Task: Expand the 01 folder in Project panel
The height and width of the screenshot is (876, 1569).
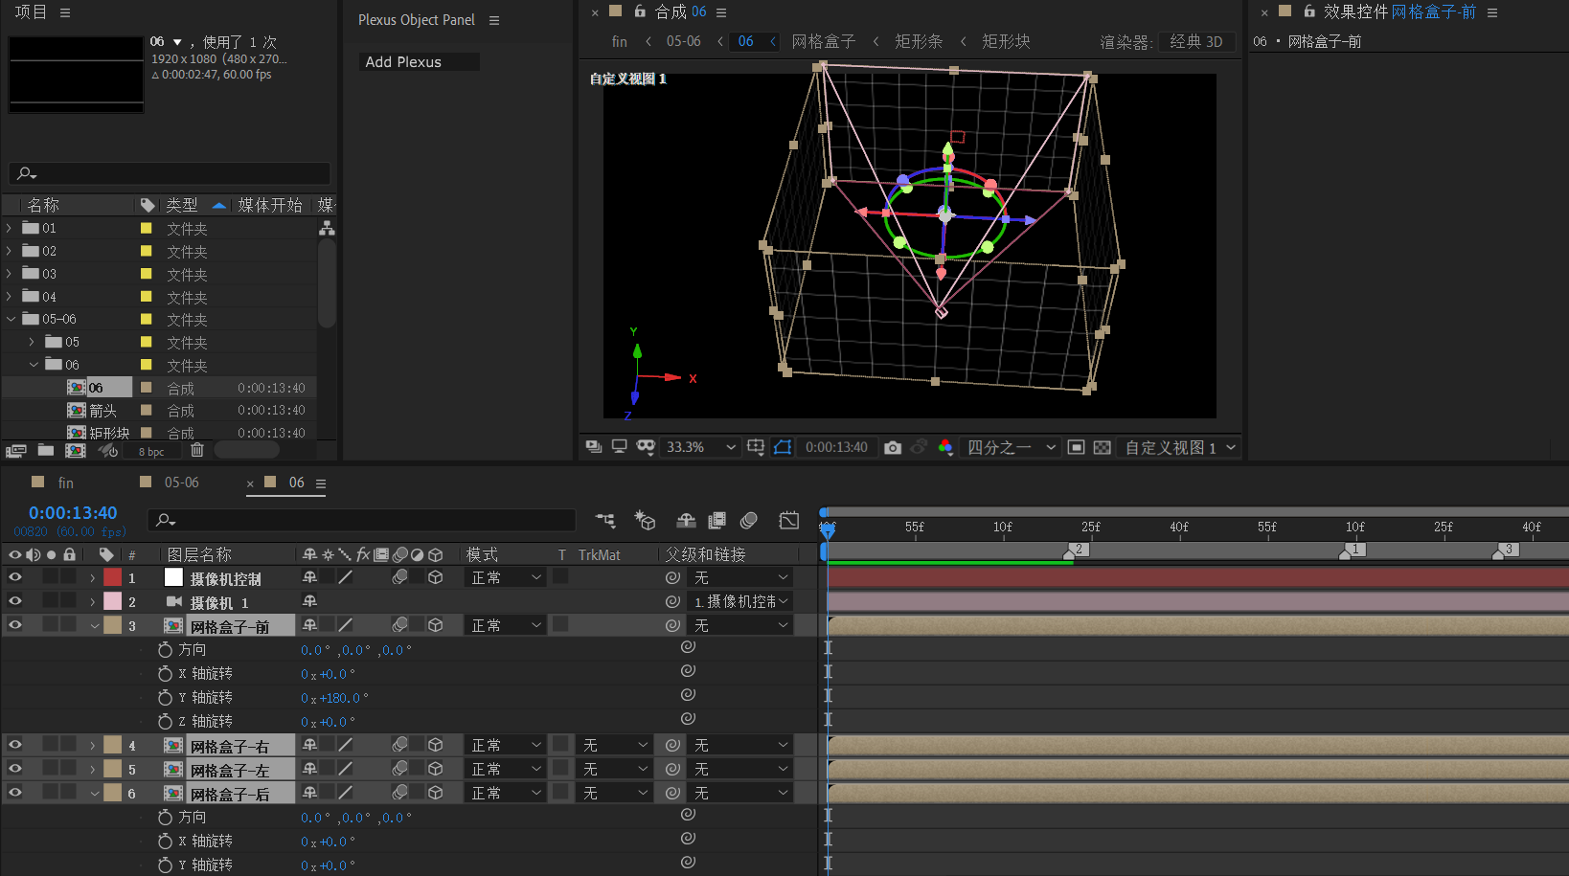Action: click(10, 228)
